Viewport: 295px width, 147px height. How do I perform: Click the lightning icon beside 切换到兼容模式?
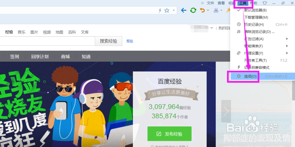[239, 67]
